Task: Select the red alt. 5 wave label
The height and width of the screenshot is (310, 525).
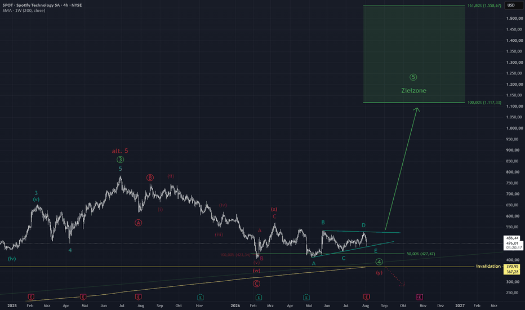Action: tap(120, 151)
